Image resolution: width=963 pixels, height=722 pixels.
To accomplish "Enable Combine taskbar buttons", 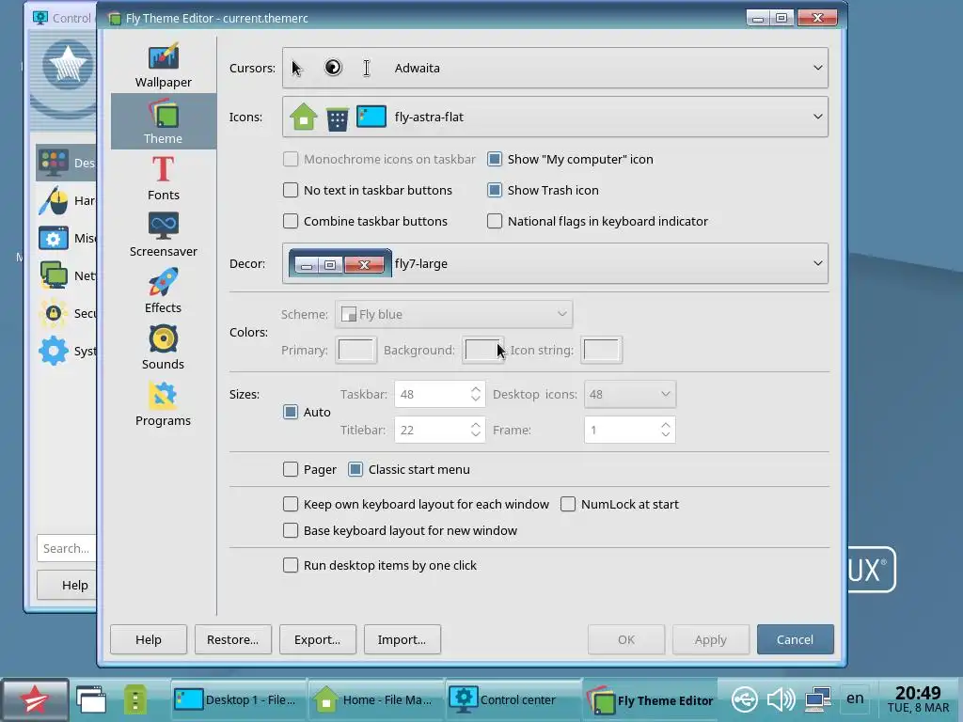I will [x=291, y=221].
